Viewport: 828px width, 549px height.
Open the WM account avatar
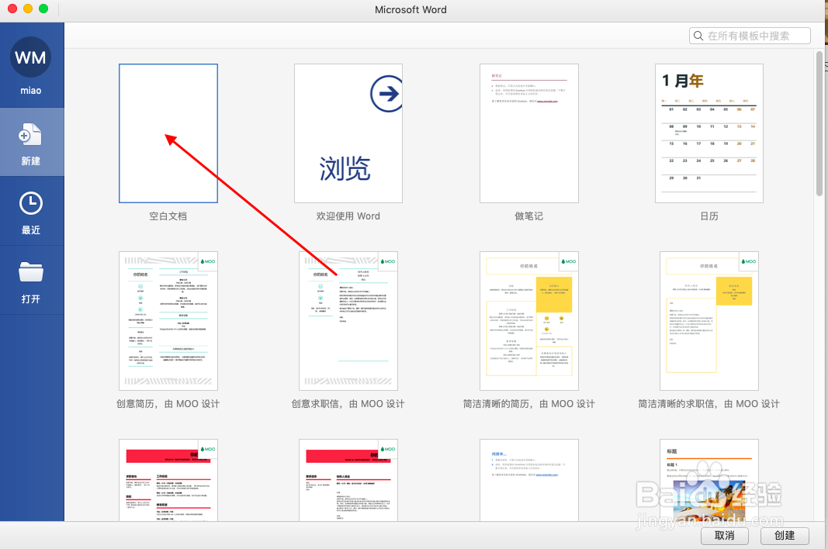(x=30, y=57)
